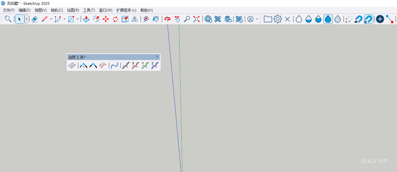This screenshot has width=397, height=172.
Task: Click the face outline icon in 边界工具²
Action: click(72, 65)
